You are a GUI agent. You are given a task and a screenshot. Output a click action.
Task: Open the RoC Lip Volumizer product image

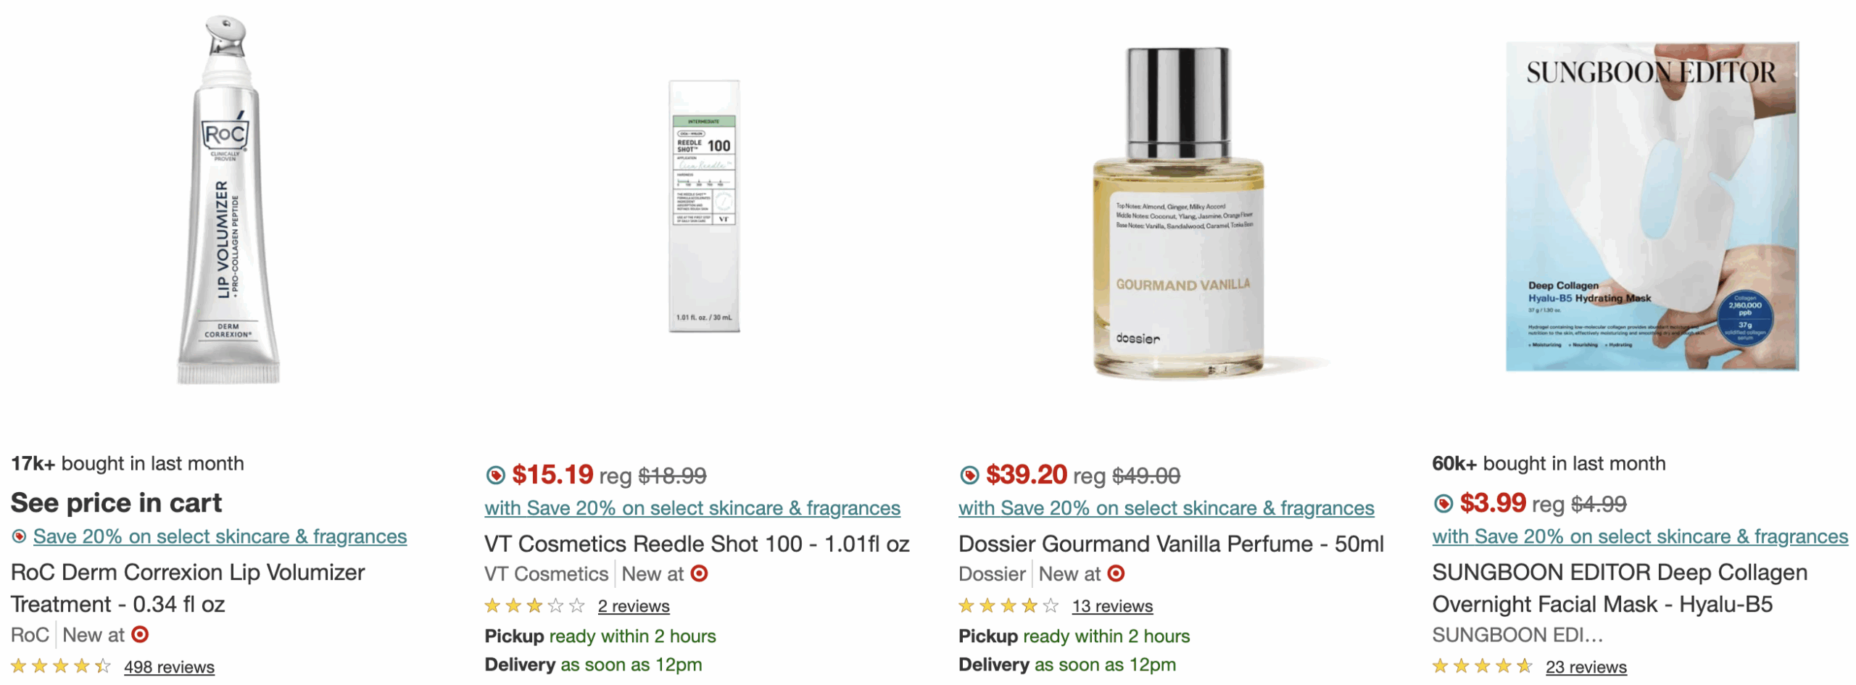228,199
